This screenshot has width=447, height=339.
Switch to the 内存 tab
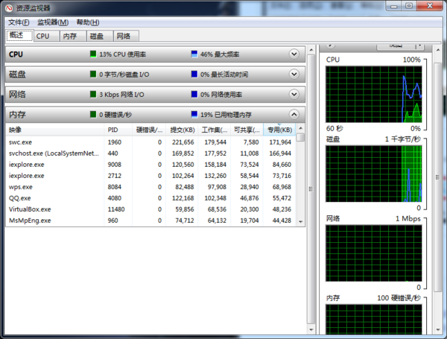(69, 36)
